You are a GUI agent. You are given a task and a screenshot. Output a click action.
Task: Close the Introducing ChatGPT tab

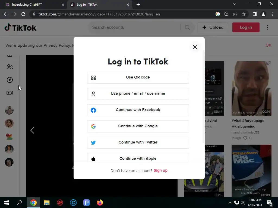click(63, 5)
